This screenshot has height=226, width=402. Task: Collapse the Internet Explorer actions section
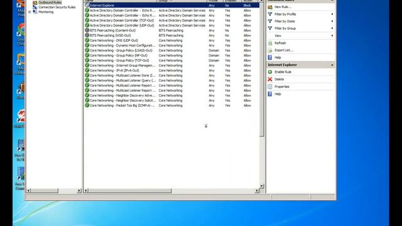click(332, 65)
